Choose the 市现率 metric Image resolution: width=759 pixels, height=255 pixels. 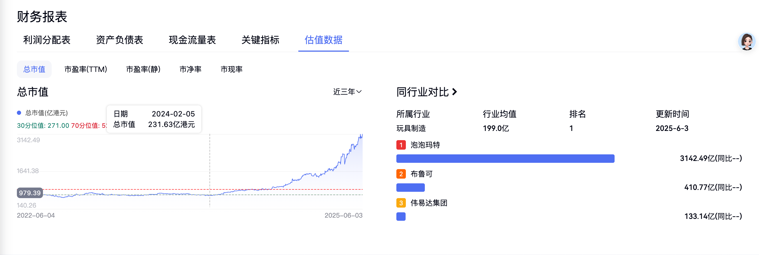coord(231,69)
